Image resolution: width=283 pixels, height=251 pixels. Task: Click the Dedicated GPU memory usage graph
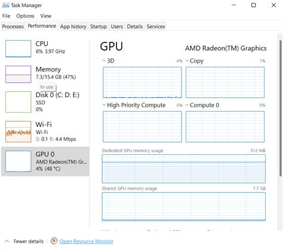(184, 169)
